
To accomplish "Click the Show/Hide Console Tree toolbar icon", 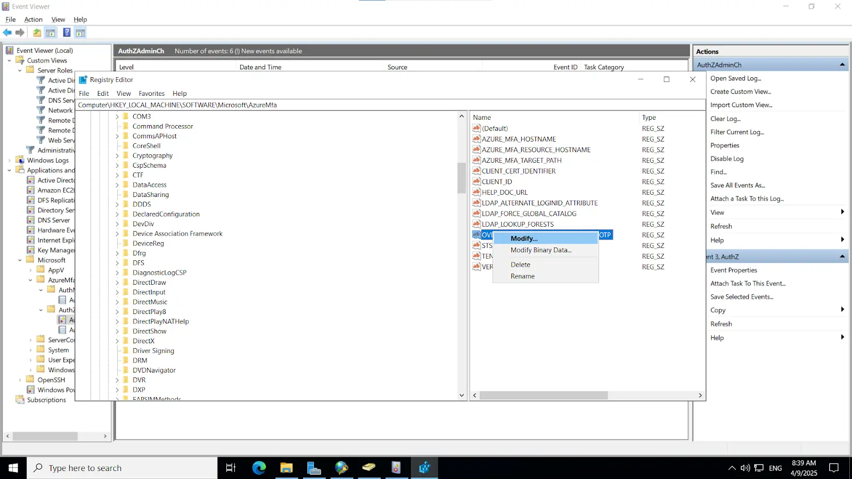I will point(50,32).
